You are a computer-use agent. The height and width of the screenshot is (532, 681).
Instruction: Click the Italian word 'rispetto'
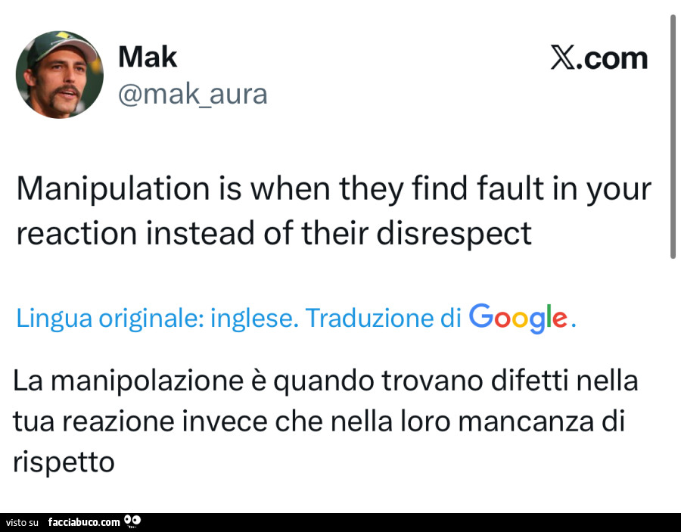point(64,461)
